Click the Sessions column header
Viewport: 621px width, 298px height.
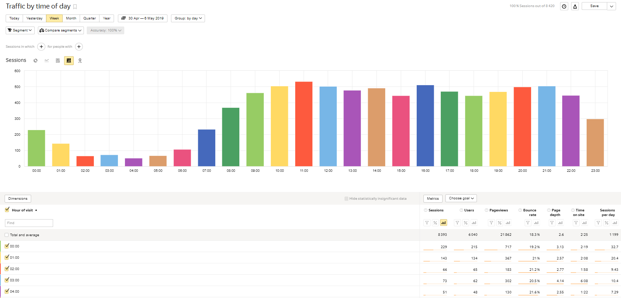click(x=436, y=210)
